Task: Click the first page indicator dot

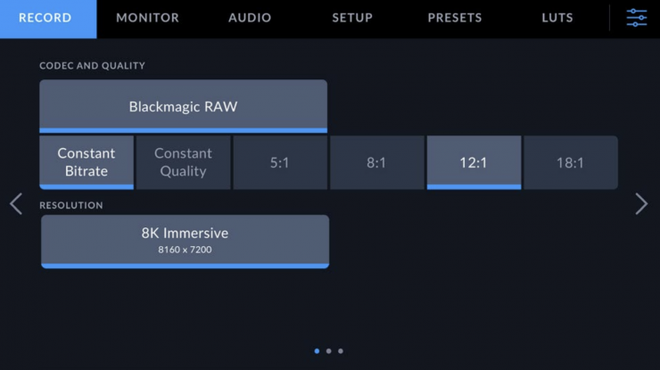Action: [x=317, y=351]
